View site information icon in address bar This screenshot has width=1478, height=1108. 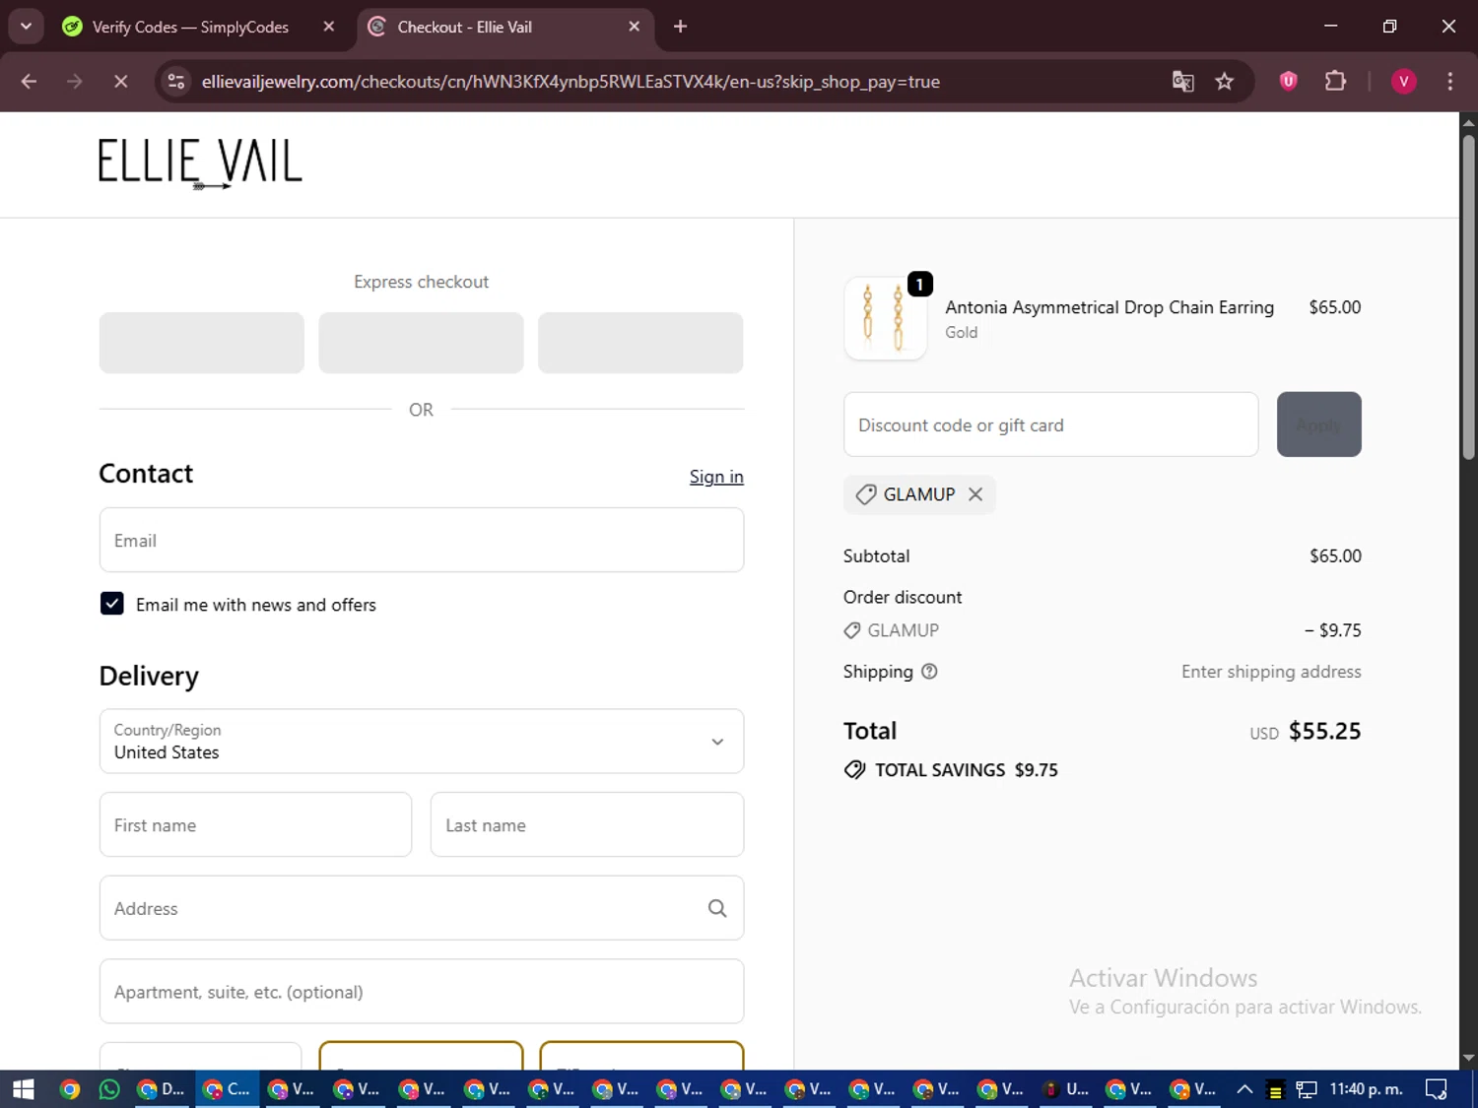(x=176, y=82)
